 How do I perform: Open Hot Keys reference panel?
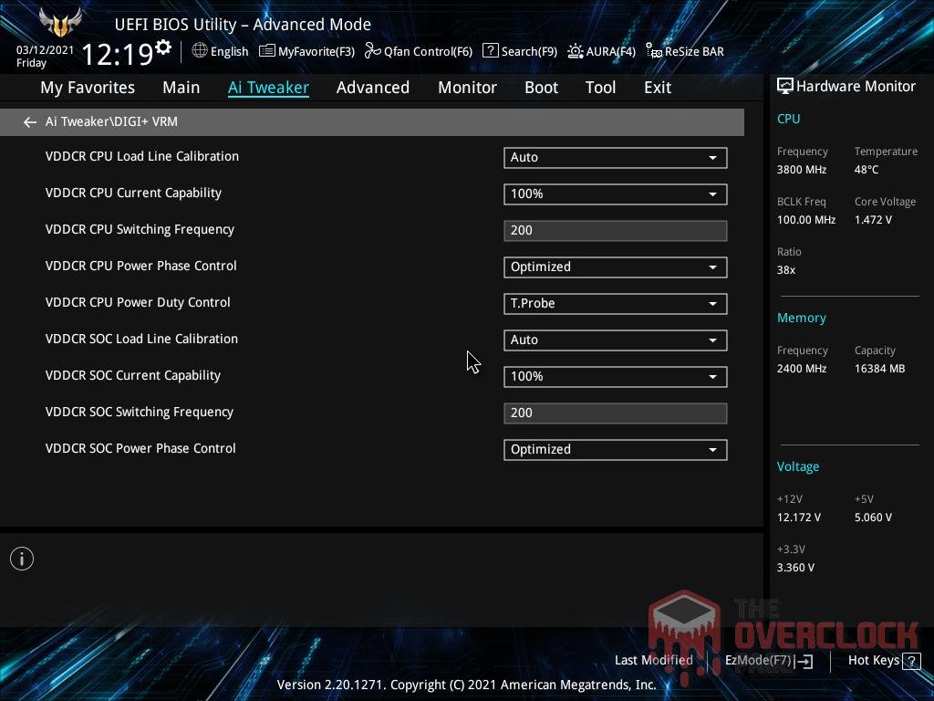click(873, 660)
